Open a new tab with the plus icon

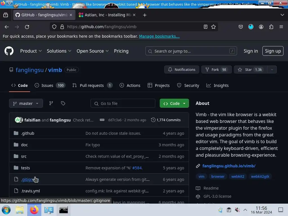click(145, 15)
